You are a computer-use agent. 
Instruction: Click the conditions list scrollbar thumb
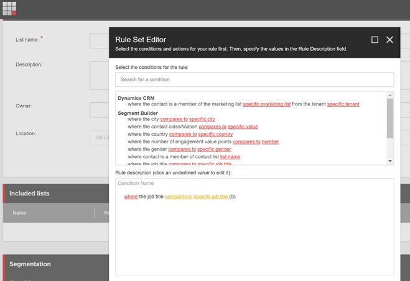click(390, 118)
